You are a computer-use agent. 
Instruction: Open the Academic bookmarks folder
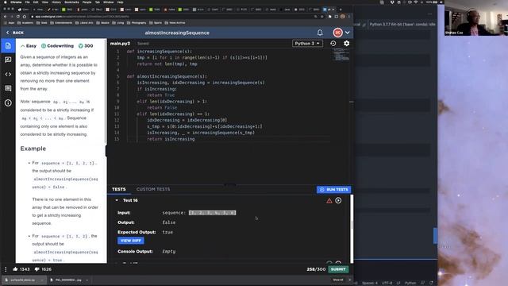[25, 23]
